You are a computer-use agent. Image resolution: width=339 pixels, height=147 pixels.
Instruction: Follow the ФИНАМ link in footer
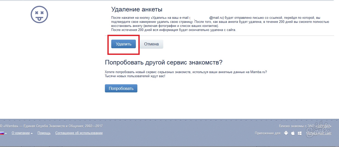click(323, 126)
